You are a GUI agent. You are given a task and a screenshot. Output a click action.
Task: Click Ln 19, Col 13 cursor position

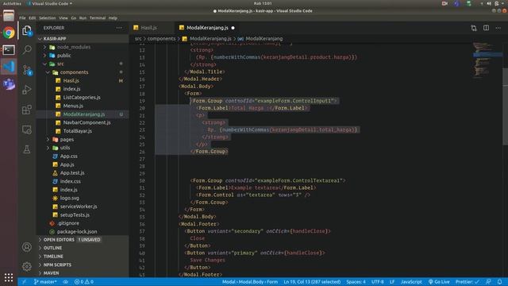click(x=312, y=282)
